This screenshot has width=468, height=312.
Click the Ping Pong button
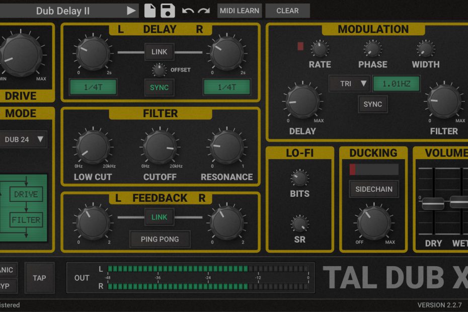pyautogui.click(x=160, y=240)
